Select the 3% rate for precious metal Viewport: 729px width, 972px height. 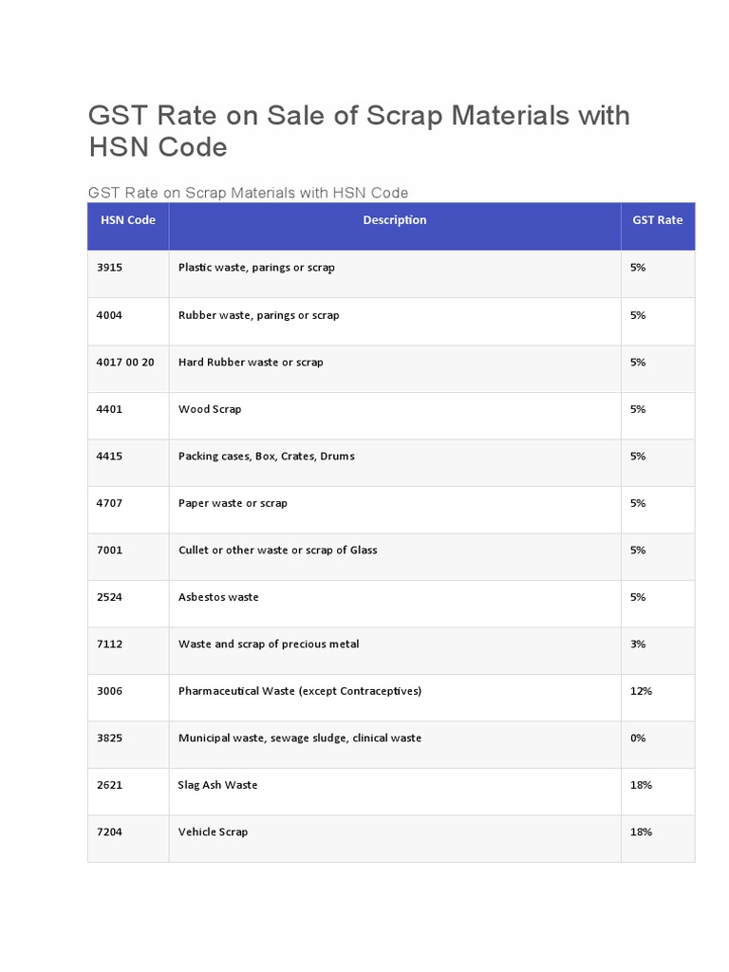tap(638, 645)
